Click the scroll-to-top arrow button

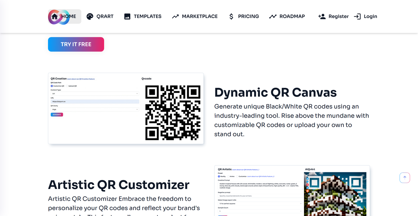[x=405, y=177]
